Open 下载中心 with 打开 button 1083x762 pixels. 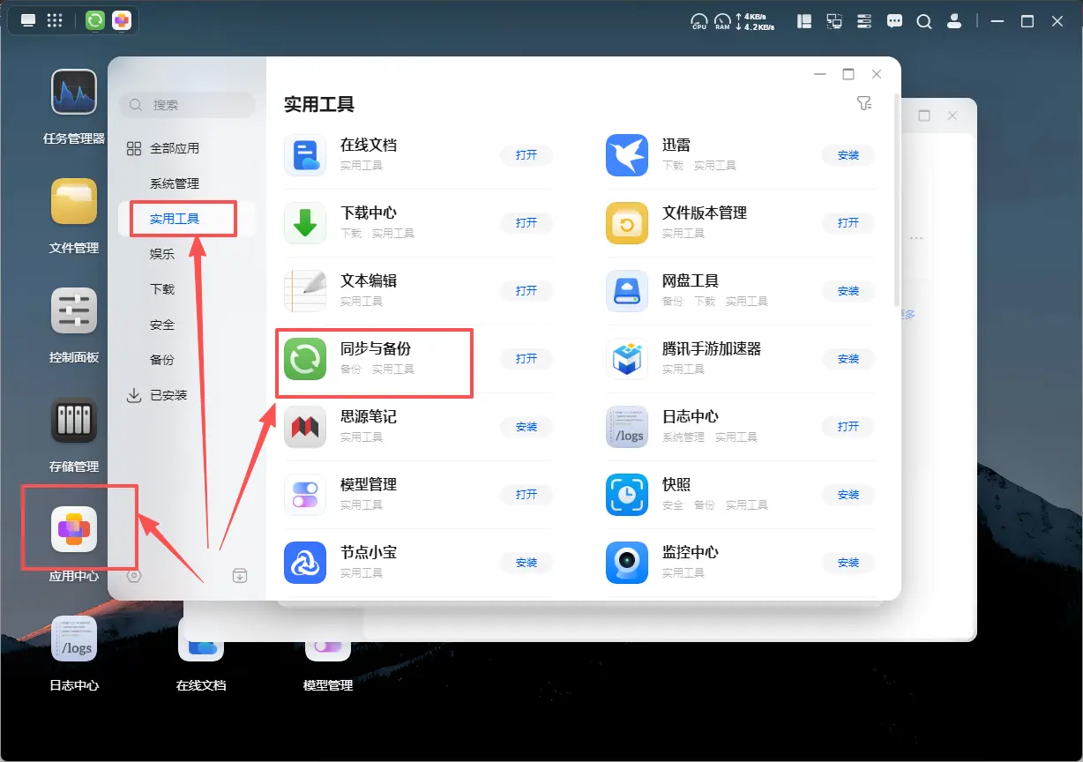pyautogui.click(x=527, y=223)
